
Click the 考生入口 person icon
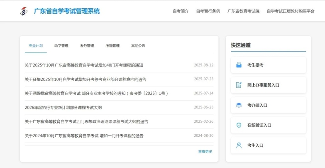[239, 146]
